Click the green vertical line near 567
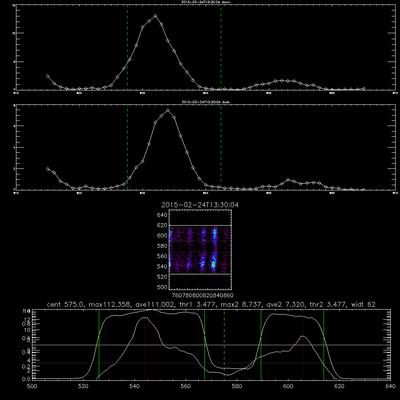Viewport: 400px width, 400px height. pos(204,344)
